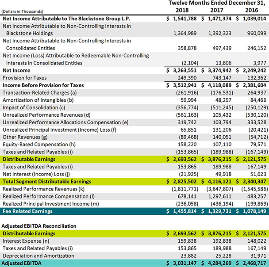Screen dimensions: 269x267
Task: Click the value 159,838
Action: (187, 241)
